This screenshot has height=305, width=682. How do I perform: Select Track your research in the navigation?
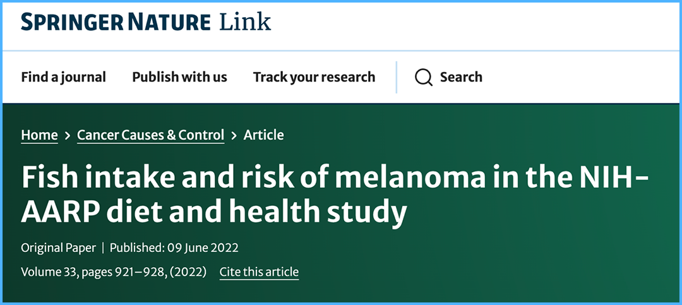pyautogui.click(x=314, y=77)
